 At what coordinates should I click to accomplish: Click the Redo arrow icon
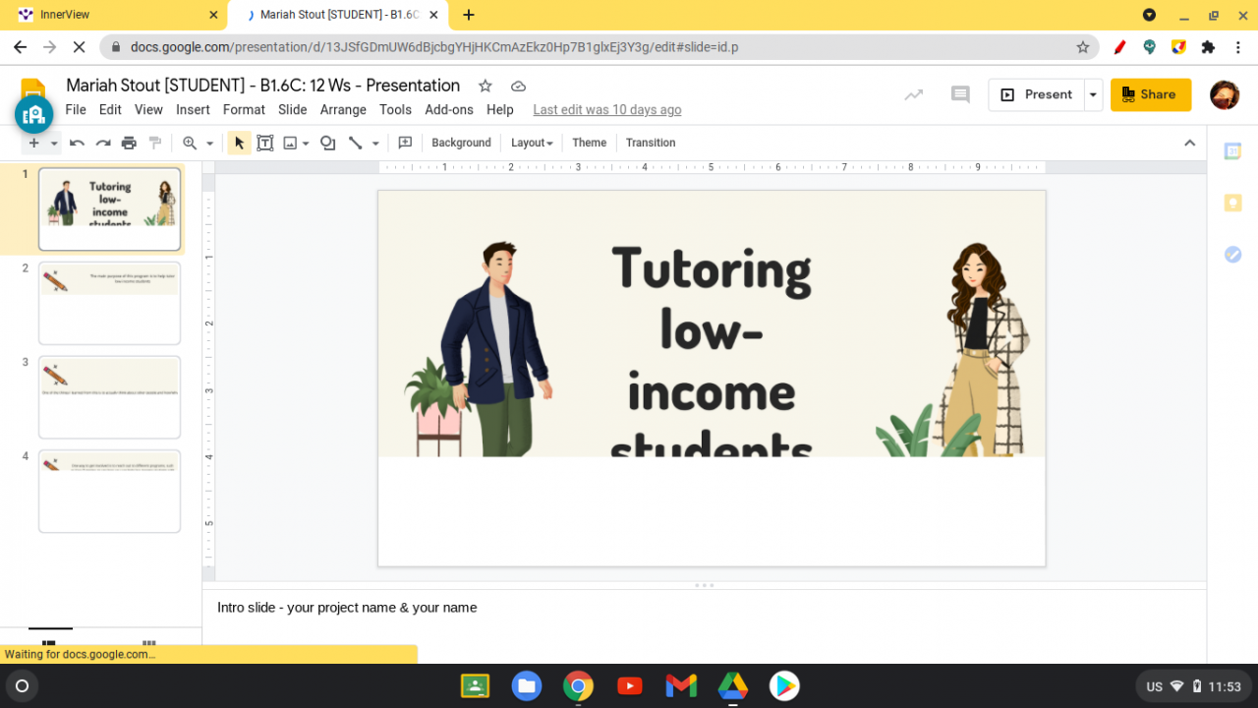[x=102, y=143]
